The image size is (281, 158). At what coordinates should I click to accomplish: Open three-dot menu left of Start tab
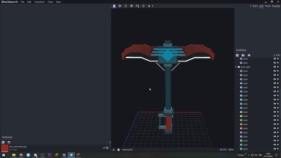coord(251,6)
